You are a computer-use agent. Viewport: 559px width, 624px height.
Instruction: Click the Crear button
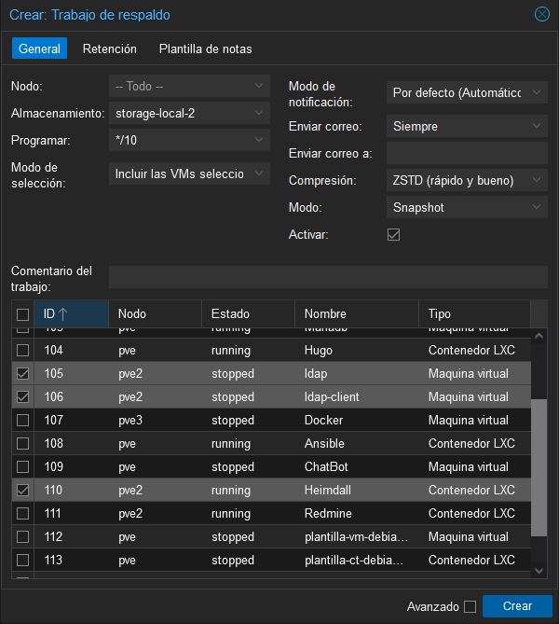tap(517, 606)
